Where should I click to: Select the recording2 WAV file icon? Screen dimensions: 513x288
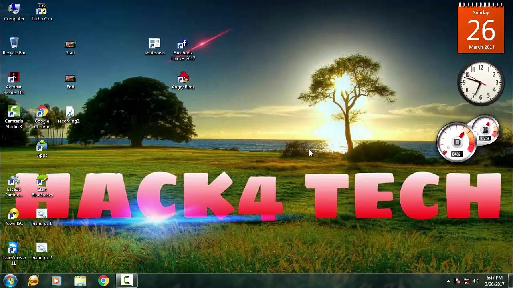[70, 115]
